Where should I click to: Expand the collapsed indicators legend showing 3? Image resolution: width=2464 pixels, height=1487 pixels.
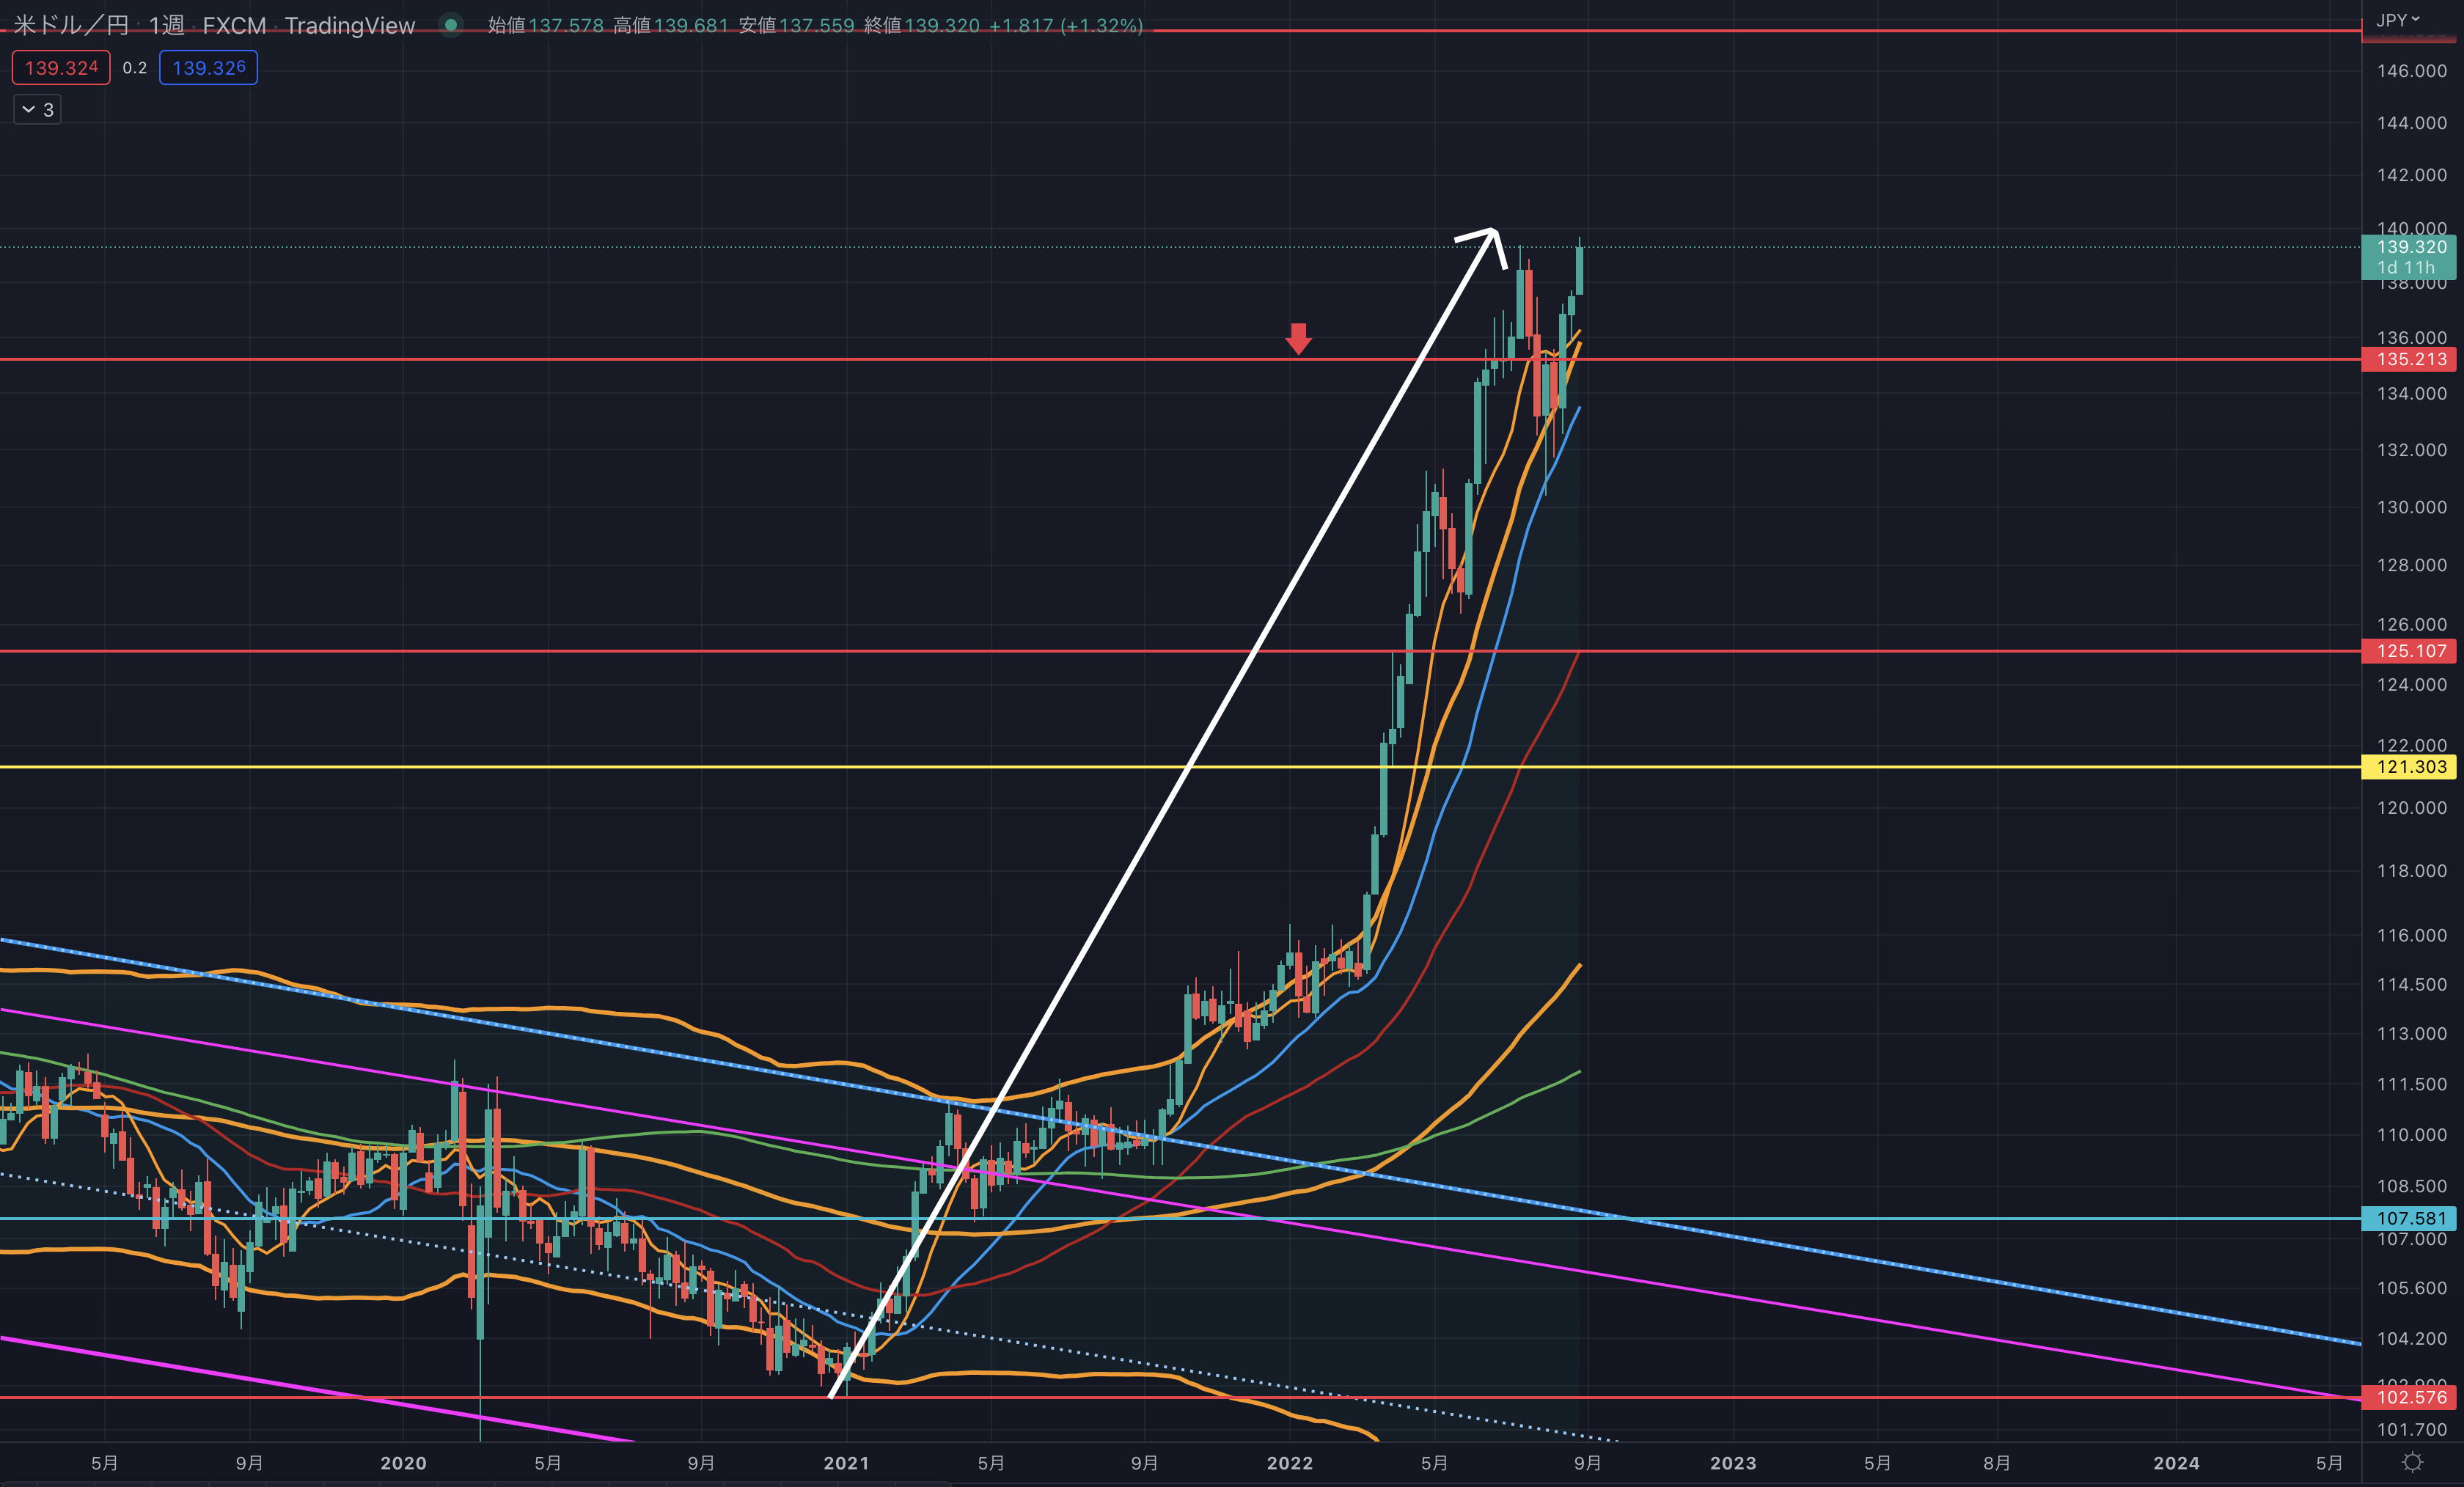click(37, 110)
